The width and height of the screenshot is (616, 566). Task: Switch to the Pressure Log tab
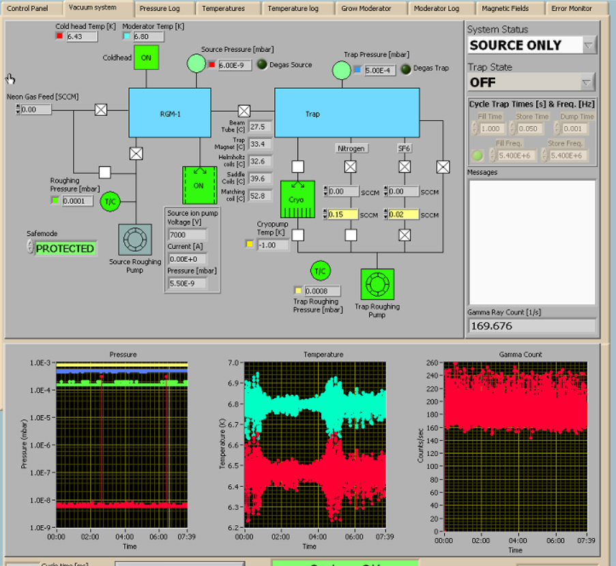(x=160, y=9)
